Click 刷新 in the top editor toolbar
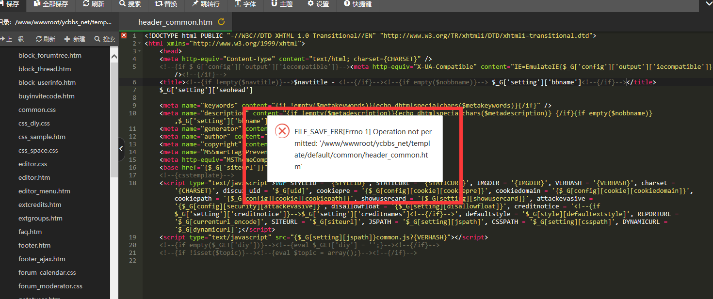The image size is (713, 299). coord(94,4)
